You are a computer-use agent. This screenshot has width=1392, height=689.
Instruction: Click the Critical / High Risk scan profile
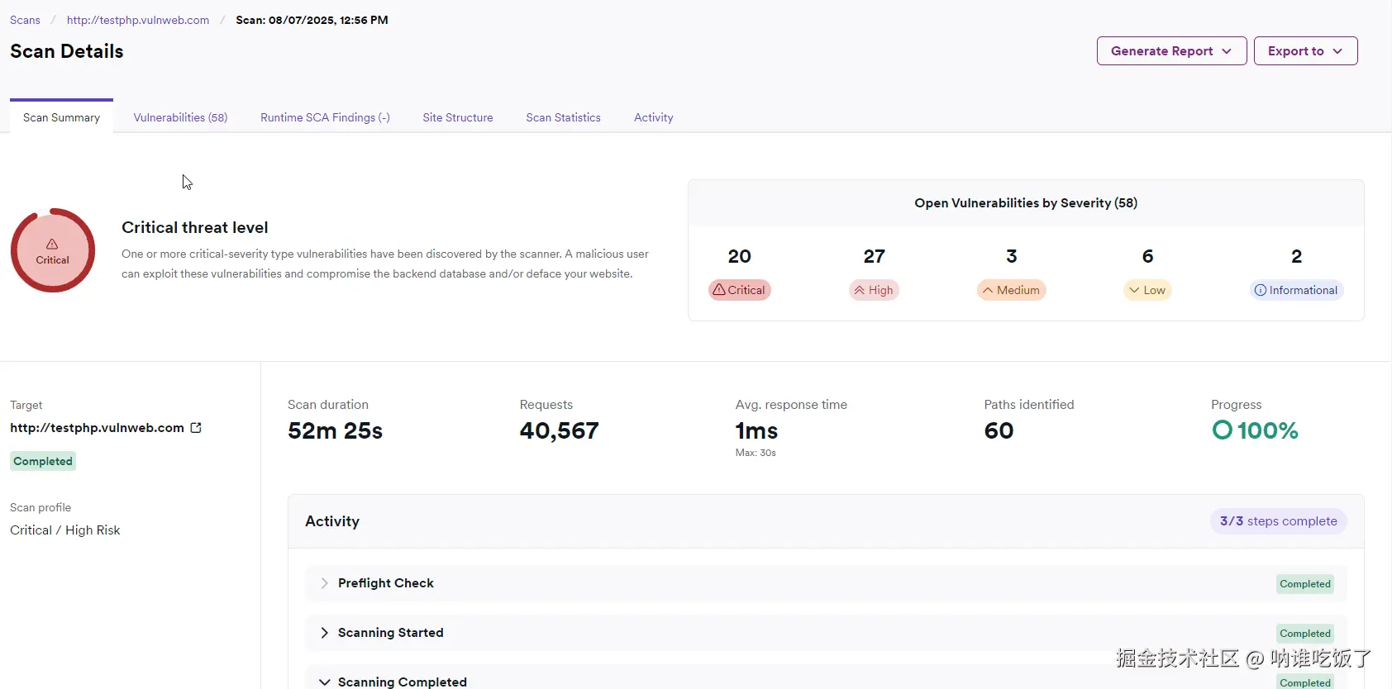65,530
